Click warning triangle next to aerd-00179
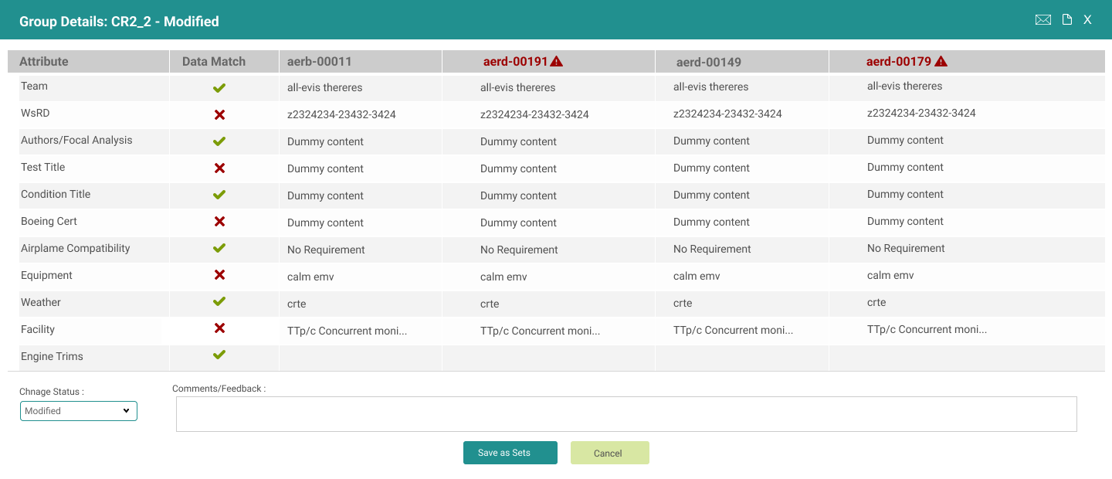Image resolution: width=1112 pixels, height=479 pixels. coord(941,62)
